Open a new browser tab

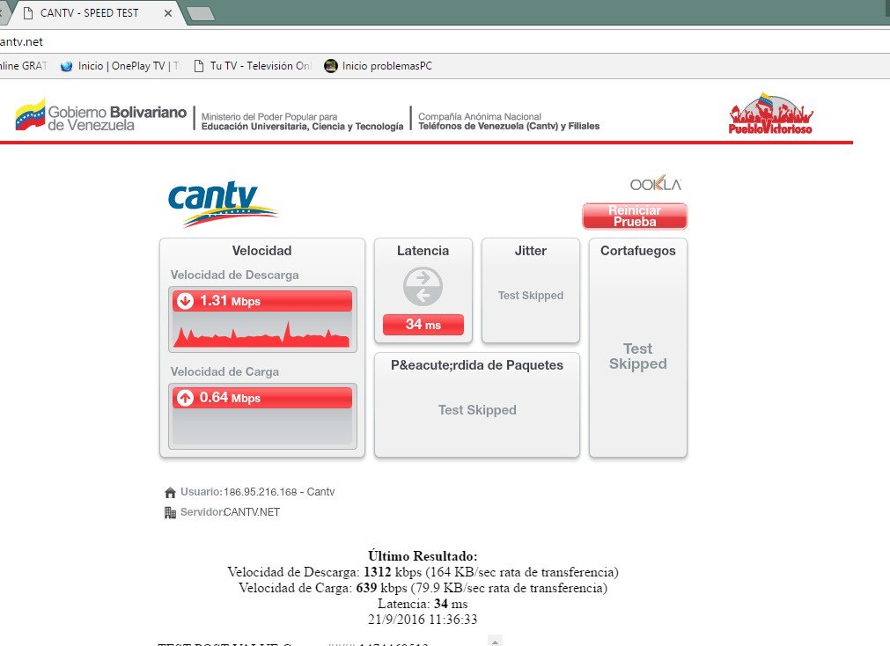(201, 13)
